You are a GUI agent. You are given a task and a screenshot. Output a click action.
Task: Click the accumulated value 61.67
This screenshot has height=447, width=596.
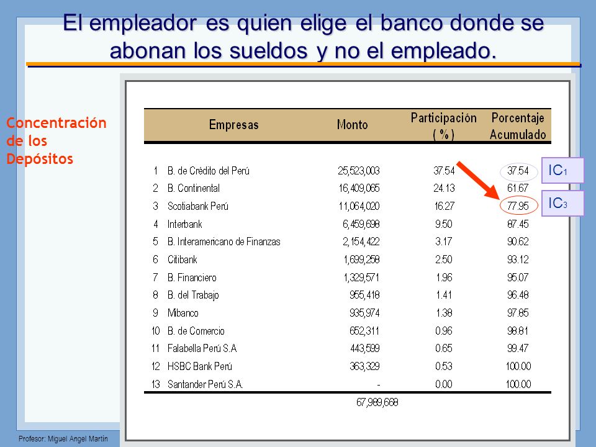pos(518,188)
